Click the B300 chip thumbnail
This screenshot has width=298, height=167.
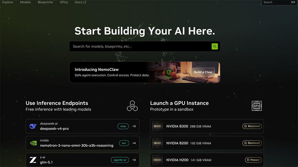click(157, 126)
